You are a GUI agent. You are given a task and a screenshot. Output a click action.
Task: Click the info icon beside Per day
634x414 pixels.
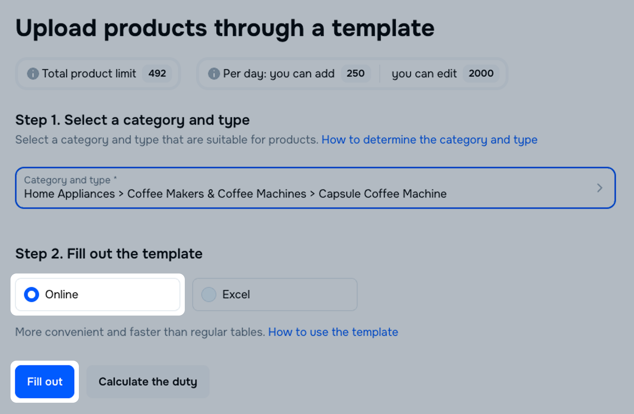214,74
